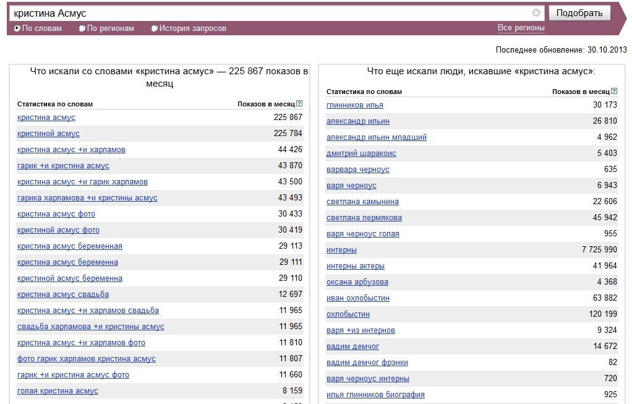Open the охлобыстин link
The height and width of the screenshot is (404, 632).
click(348, 314)
